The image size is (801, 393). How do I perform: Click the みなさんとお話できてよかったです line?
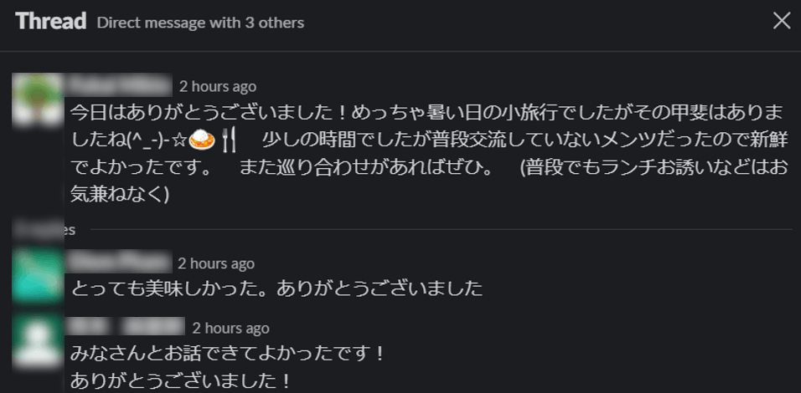(x=227, y=354)
